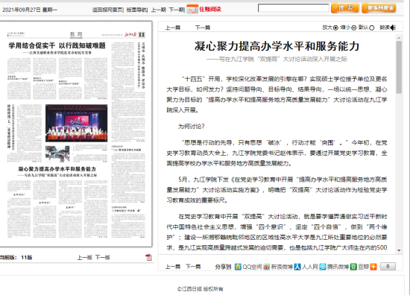Click the PDF download icon
This screenshot has width=410, height=295.
click(148, 257)
